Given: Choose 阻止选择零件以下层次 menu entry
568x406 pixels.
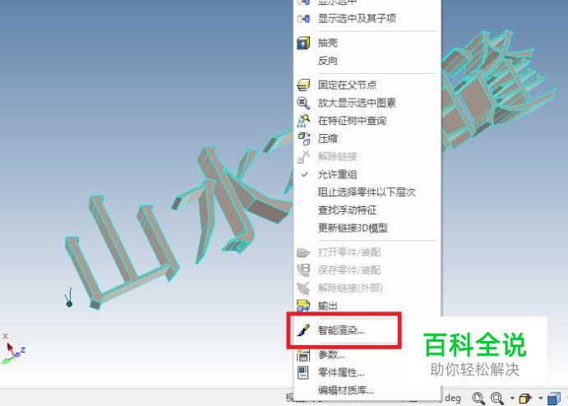Looking at the screenshot, I should 367,192.
